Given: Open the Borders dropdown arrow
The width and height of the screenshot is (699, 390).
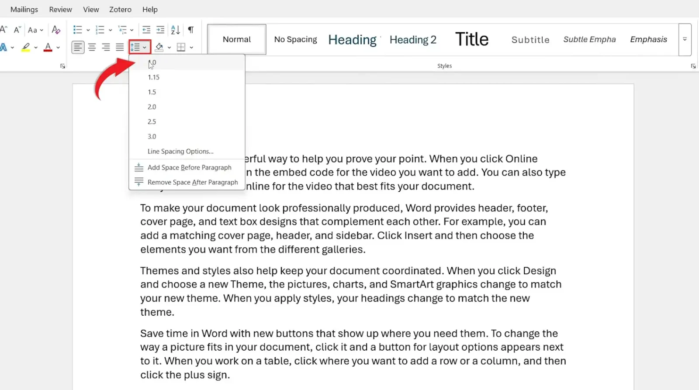Looking at the screenshot, I should pyautogui.click(x=191, y=48).
